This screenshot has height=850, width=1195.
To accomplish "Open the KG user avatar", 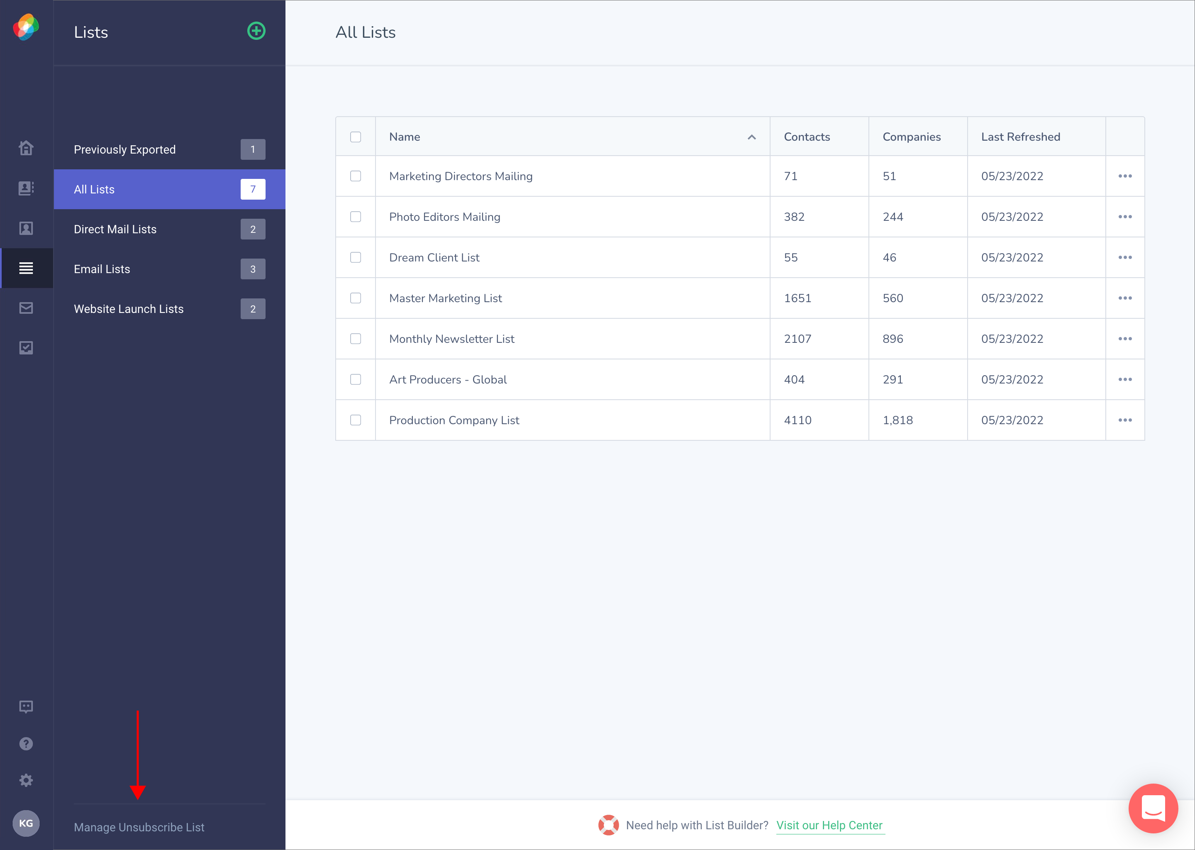I will 26,823.
